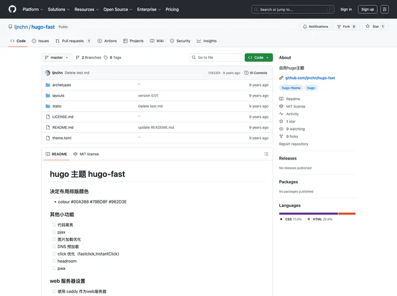
Task: Expand the Platform navigation menu
Action: point(32,9)
